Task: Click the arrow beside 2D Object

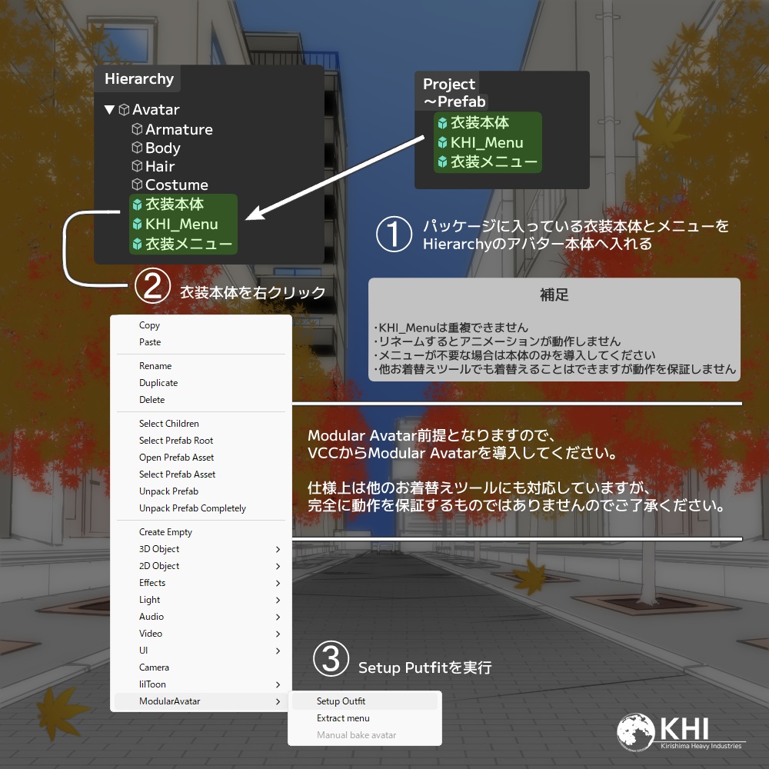Action: coord(278,567)
